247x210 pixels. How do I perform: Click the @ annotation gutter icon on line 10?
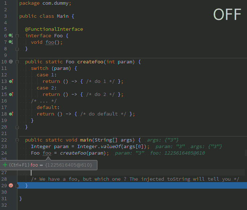[x=11, y=62]
